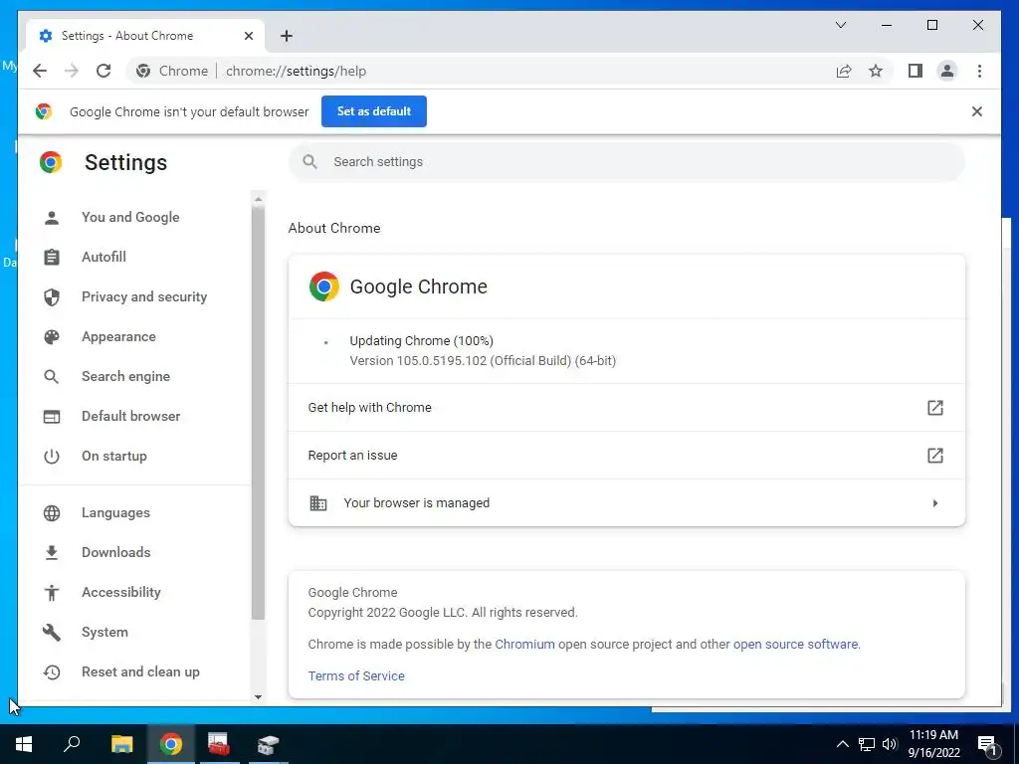Open Windows taskbar search
Screen dimensions: 1019x764
click(x=72, y=744)
